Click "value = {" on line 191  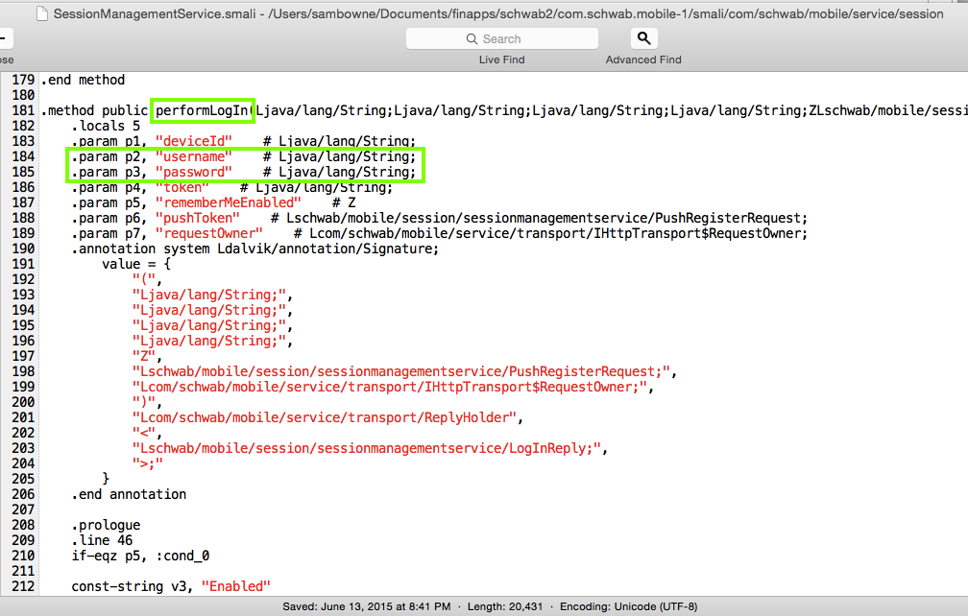coord(136,265)
